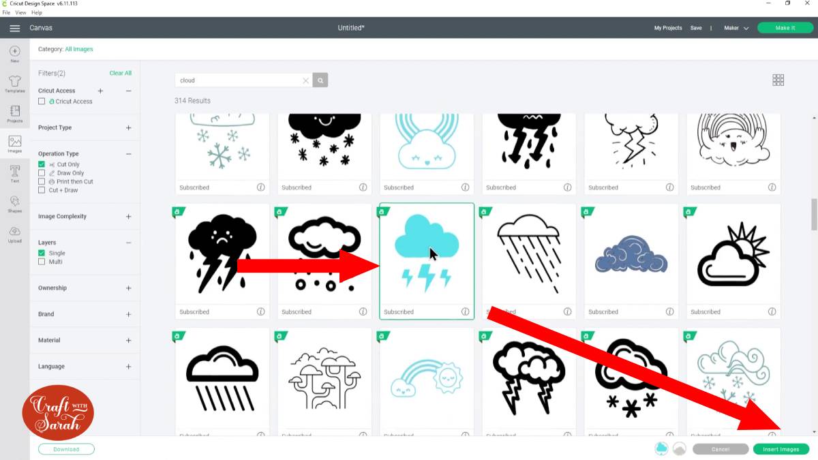Clear the cloud search text
Image resolution: width=818 pixels, height=460 pixels.
pyautogui.click(x=305, y=80)
